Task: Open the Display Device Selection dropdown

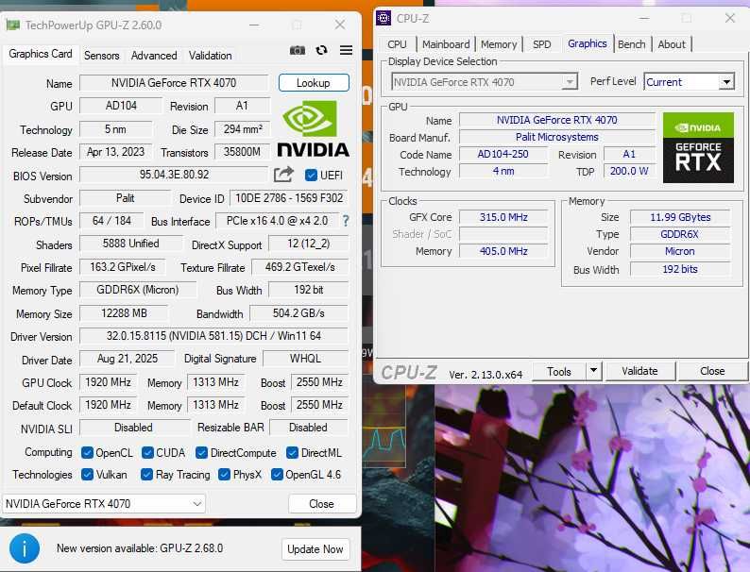Action: (x=484, y=82)
